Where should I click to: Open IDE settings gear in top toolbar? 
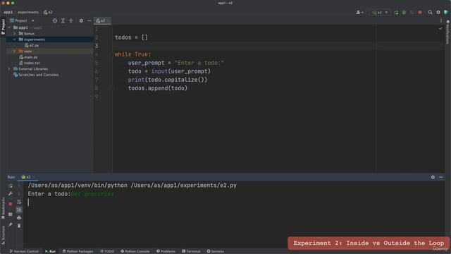tap(438, 13)
